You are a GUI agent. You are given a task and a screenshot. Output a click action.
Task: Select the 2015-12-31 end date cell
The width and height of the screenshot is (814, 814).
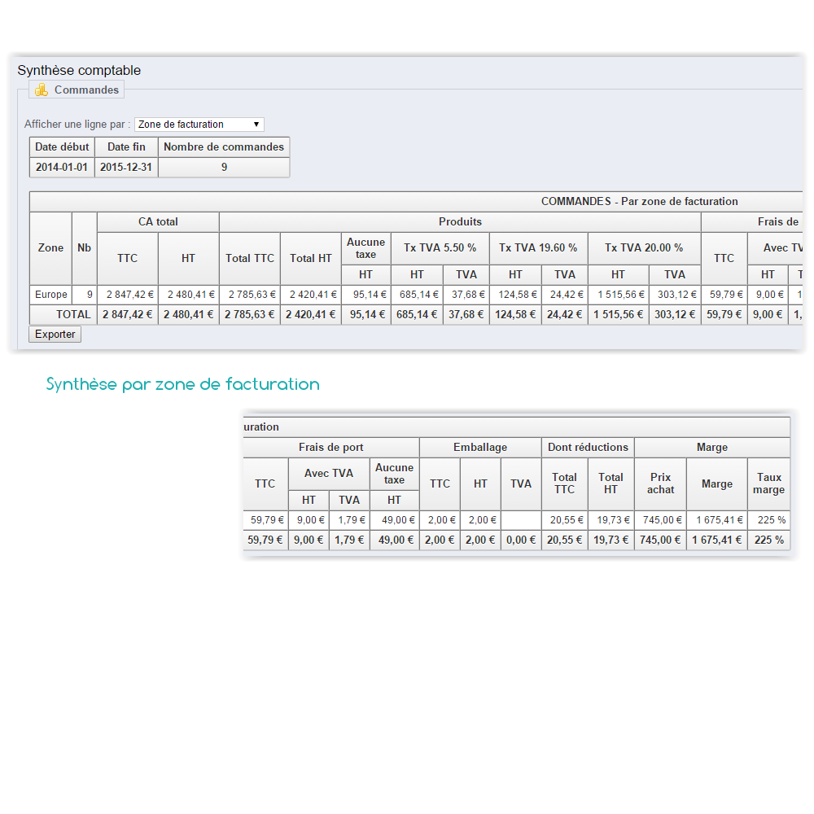(x=126, y=168)
